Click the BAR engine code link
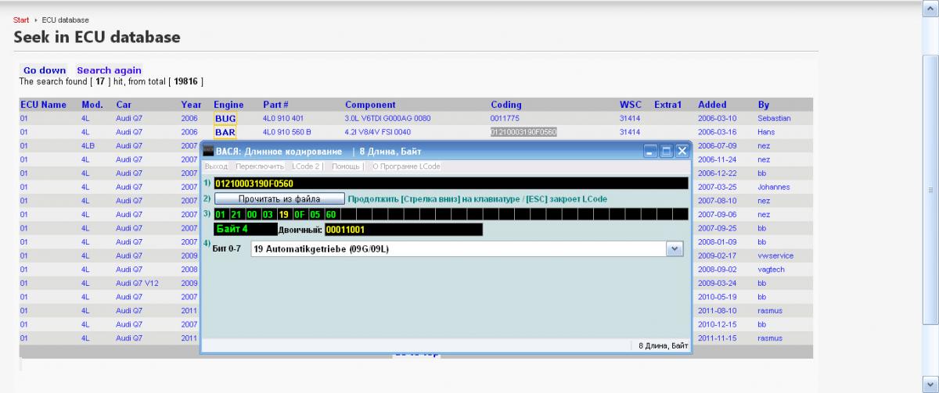Screen dimensions: 939x393 click(225, 132)
